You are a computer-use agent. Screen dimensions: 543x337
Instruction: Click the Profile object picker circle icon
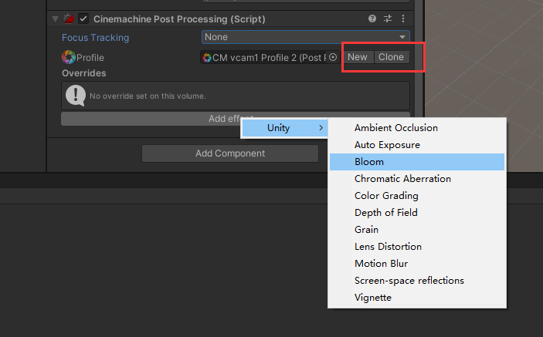(x=333, y=57)
